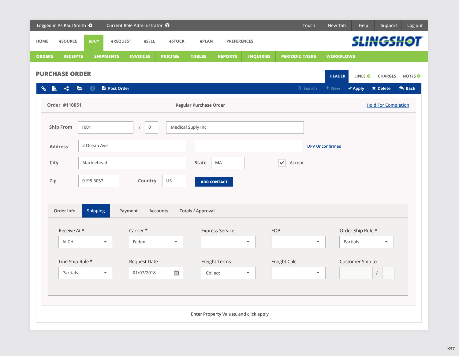Click the share icon
This screenshot has height=356, width=459.
coord(67,88)
